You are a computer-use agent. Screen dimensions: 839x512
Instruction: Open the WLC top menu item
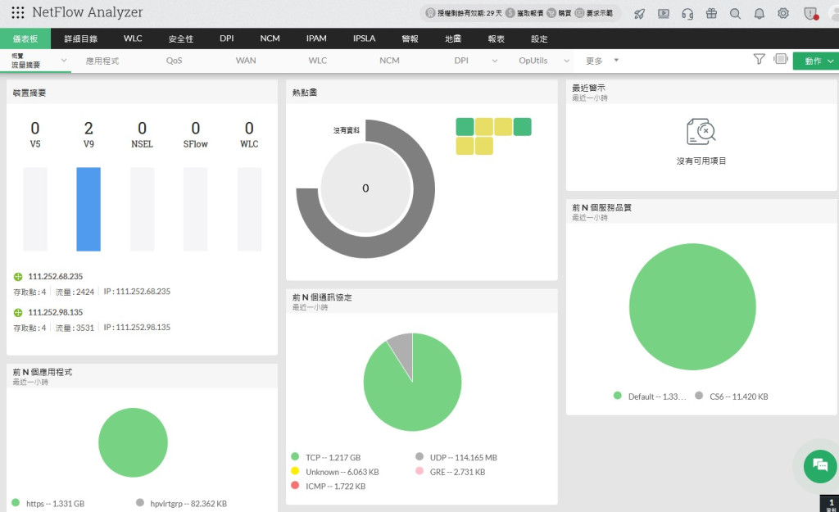point(133,39)
